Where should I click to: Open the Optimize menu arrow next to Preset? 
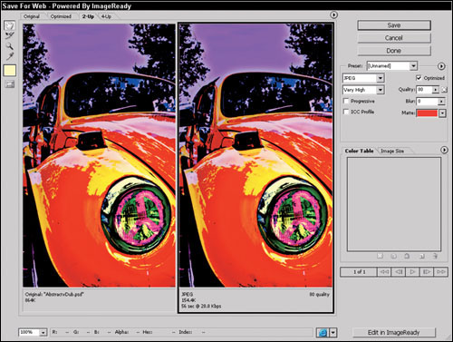click(x=441, y=66)
